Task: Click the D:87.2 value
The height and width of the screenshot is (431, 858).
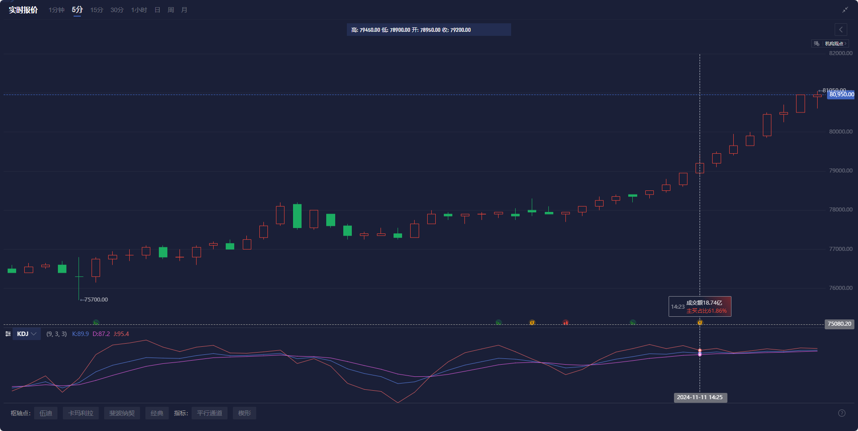Action: (101, 334)
